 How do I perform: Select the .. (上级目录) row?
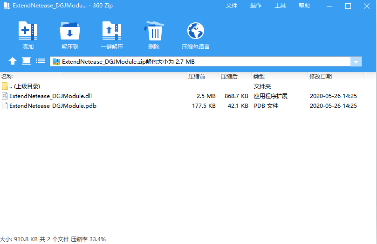(x=182, y=86)
